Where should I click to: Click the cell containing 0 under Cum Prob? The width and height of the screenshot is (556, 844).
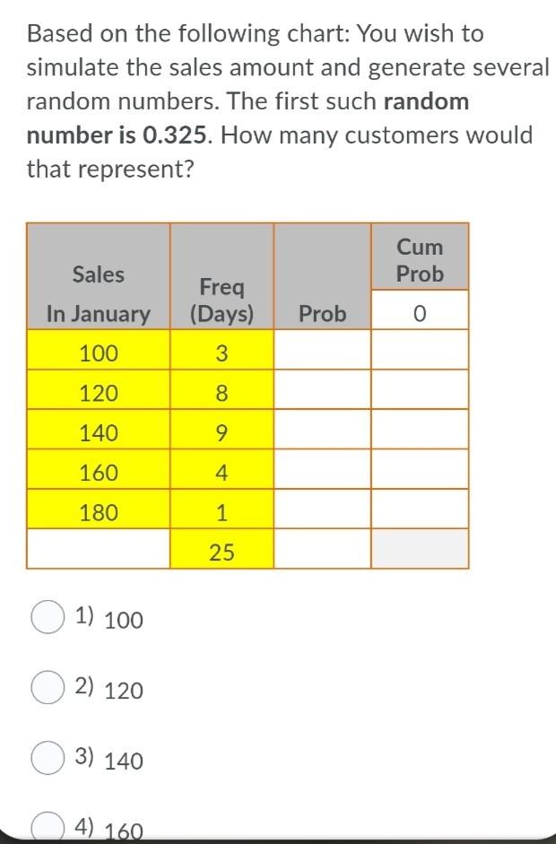[419, 313]
